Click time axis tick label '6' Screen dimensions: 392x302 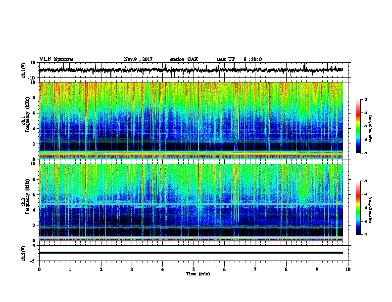coord(225,269)
